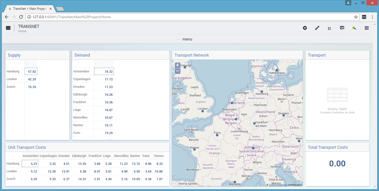Select the London node on the map

[x=203, y=111]
